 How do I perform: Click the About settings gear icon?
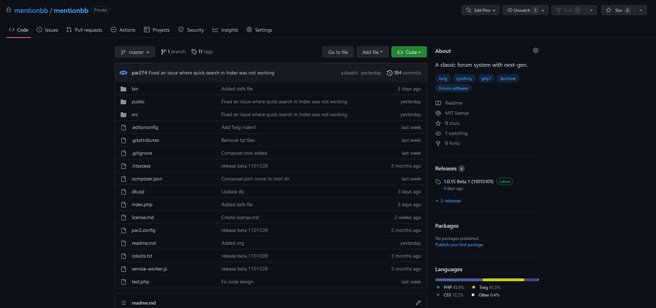(x=536, y=51)
